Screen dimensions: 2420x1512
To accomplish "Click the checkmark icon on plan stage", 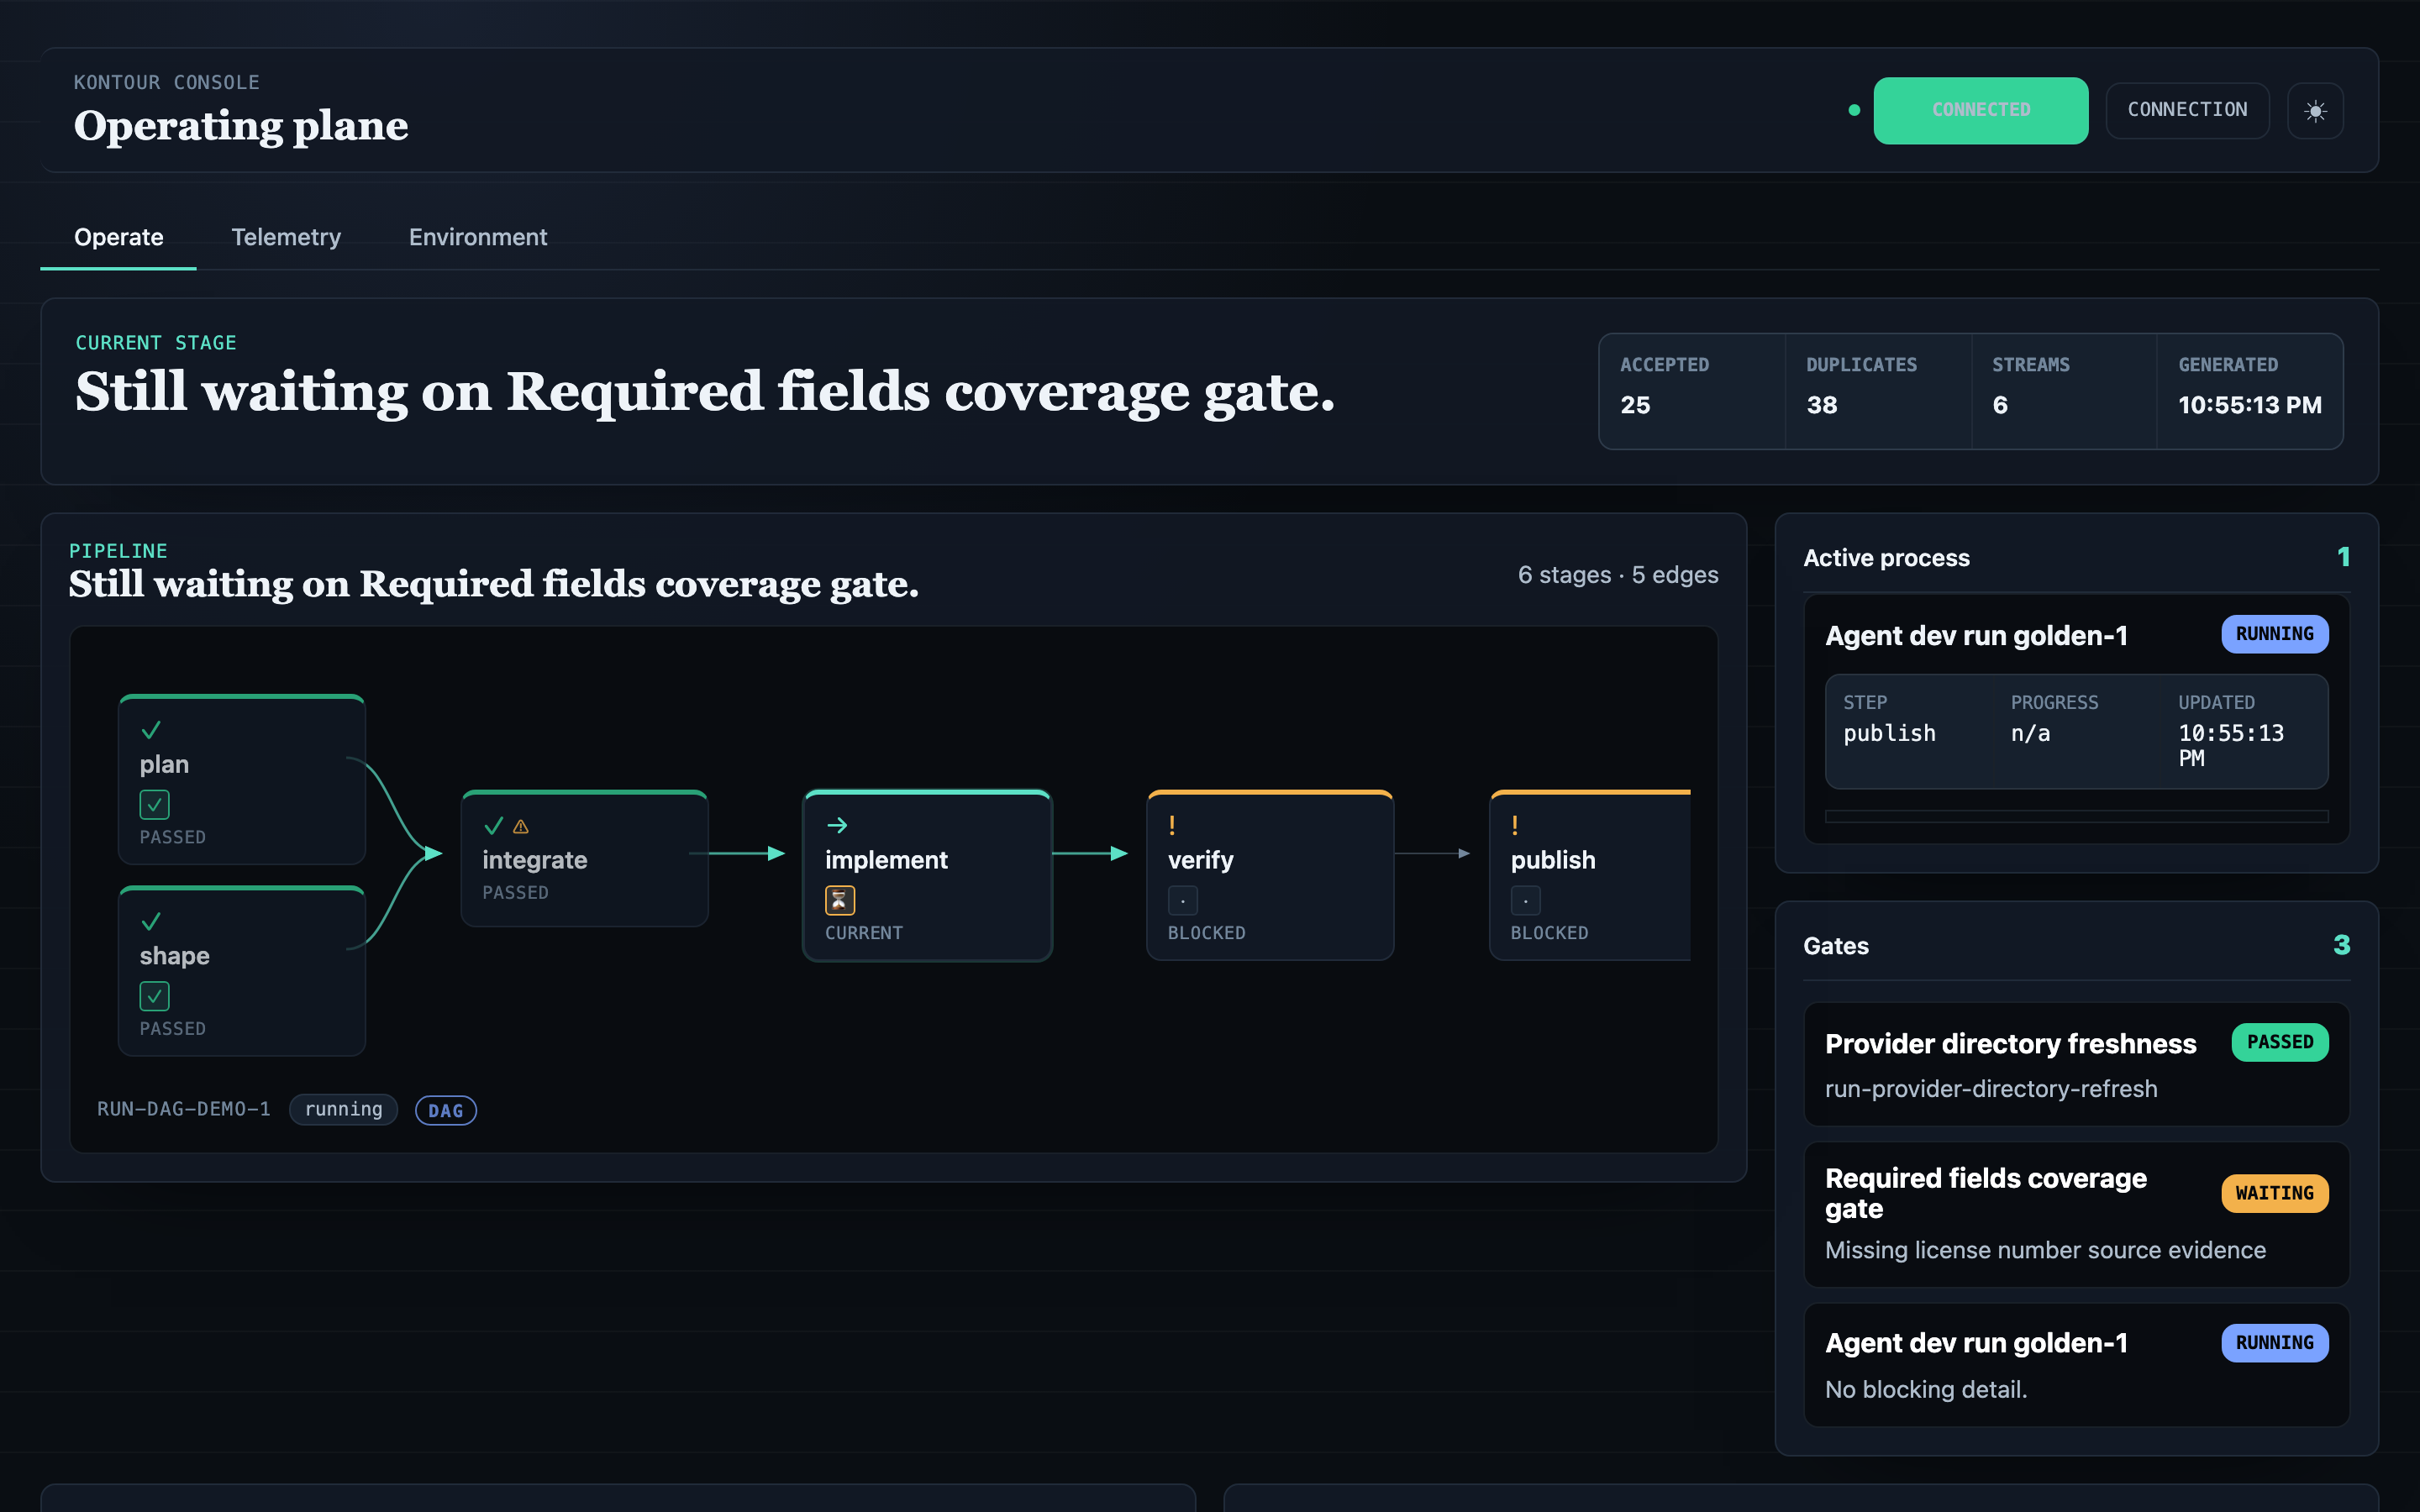I will (151, 730).
